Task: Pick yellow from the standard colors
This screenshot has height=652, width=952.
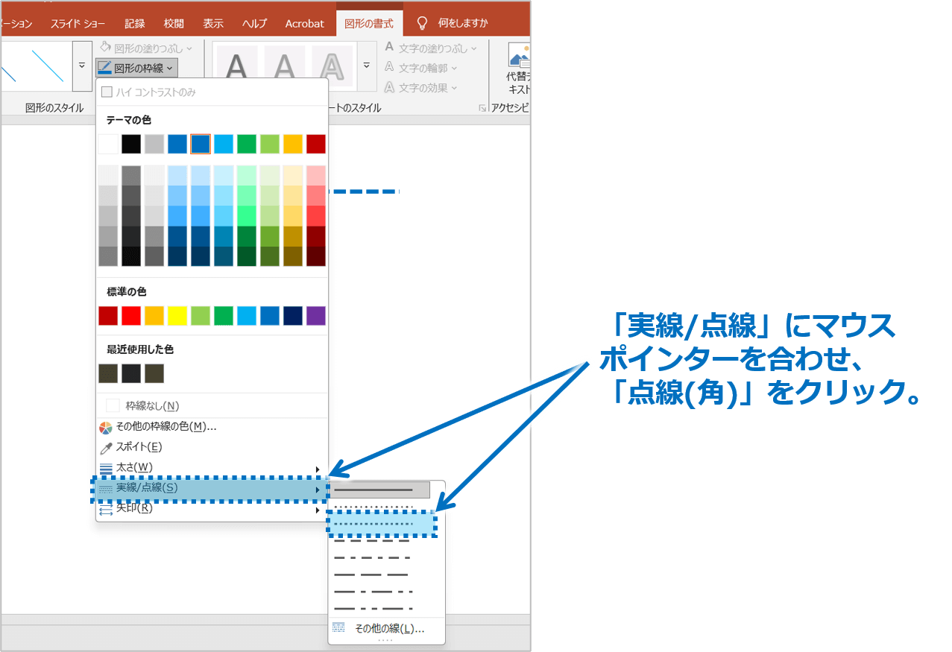Action: [x=177, y=316]
